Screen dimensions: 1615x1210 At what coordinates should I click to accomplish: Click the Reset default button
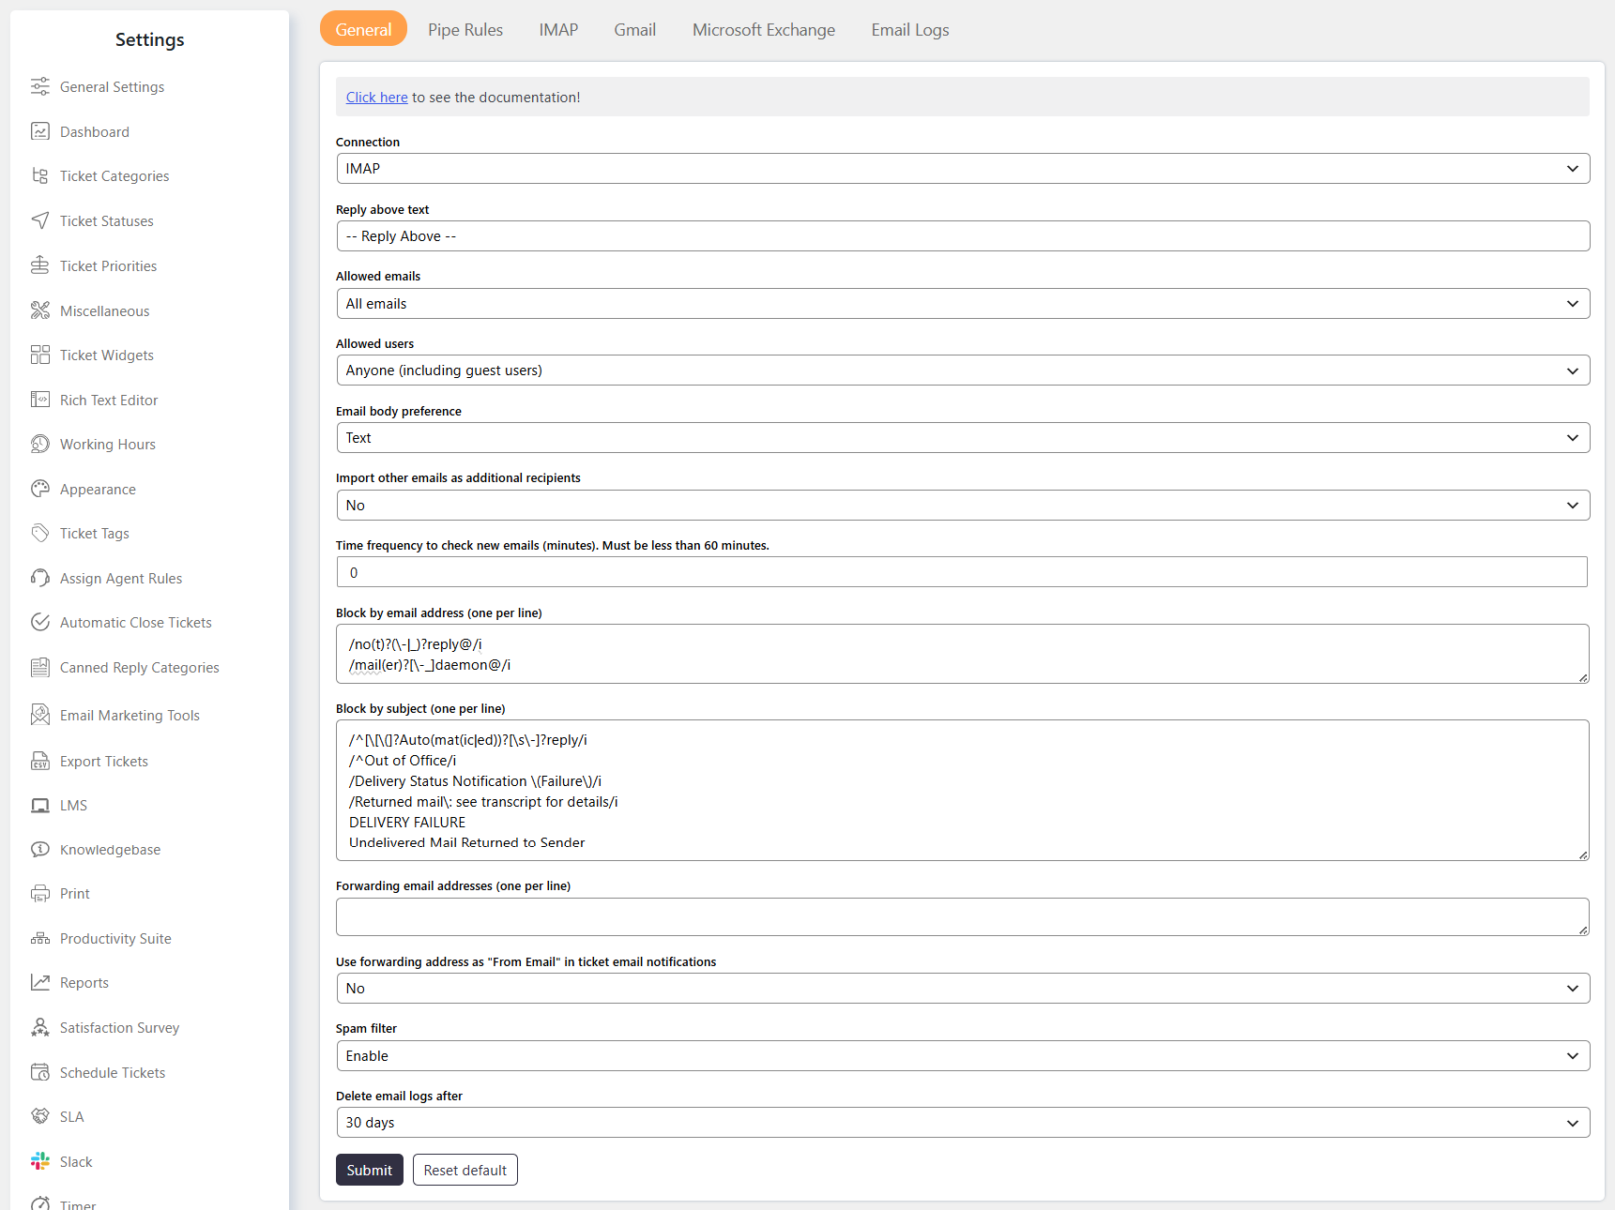[x=465, y=1170]
